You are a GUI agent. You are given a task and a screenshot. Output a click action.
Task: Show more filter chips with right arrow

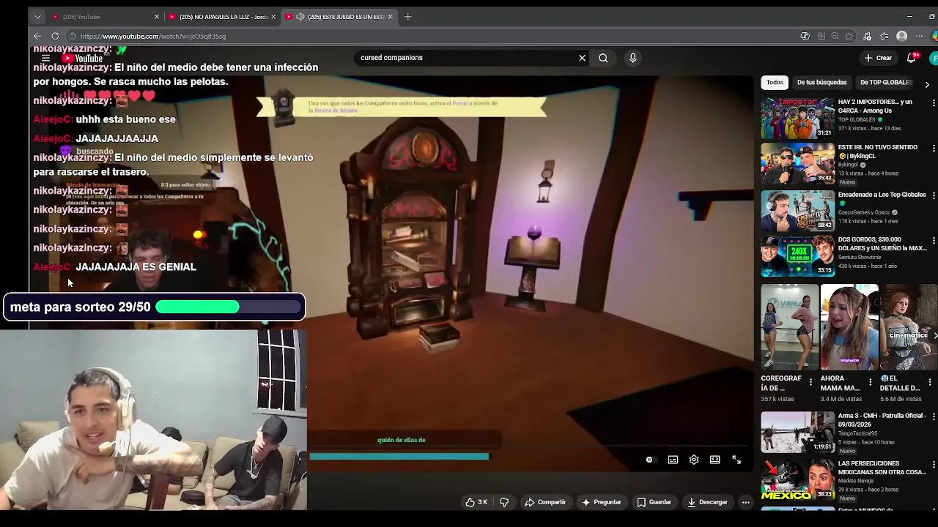click(x=927, y=85)
